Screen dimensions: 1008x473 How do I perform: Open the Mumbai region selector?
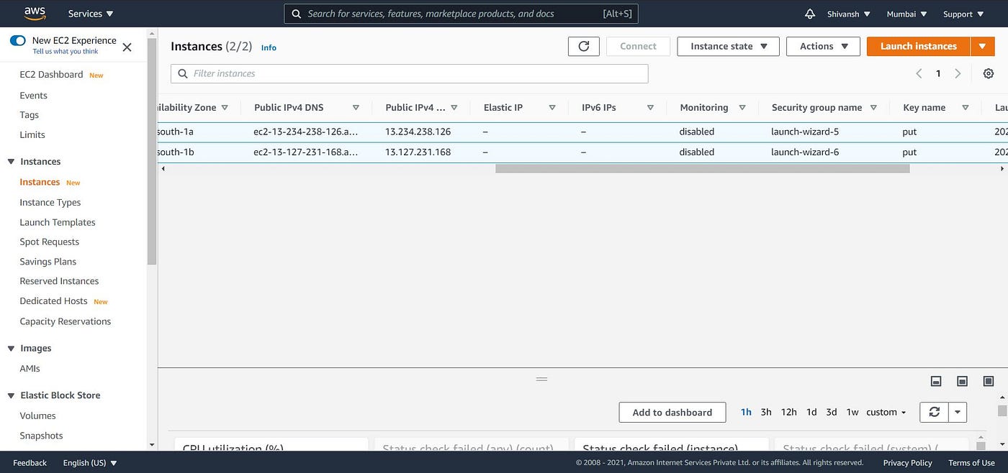[907, 14]
